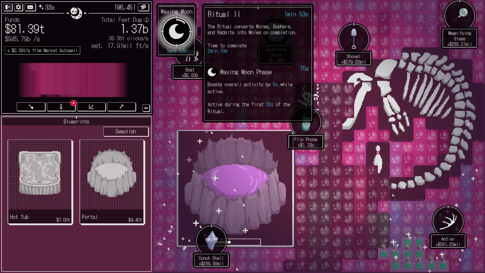Expand the panel with double-arrow button

coord(146,108)
